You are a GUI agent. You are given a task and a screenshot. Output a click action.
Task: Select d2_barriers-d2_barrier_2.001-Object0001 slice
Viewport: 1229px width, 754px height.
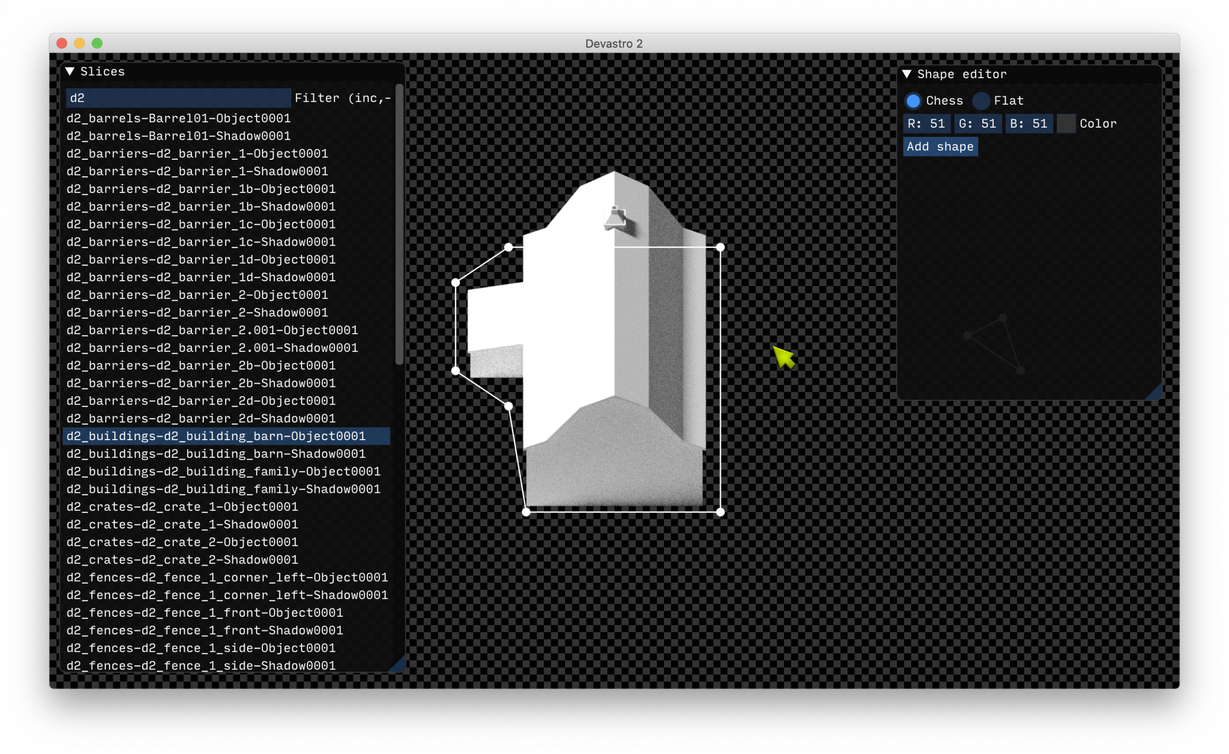pos(227,330)
